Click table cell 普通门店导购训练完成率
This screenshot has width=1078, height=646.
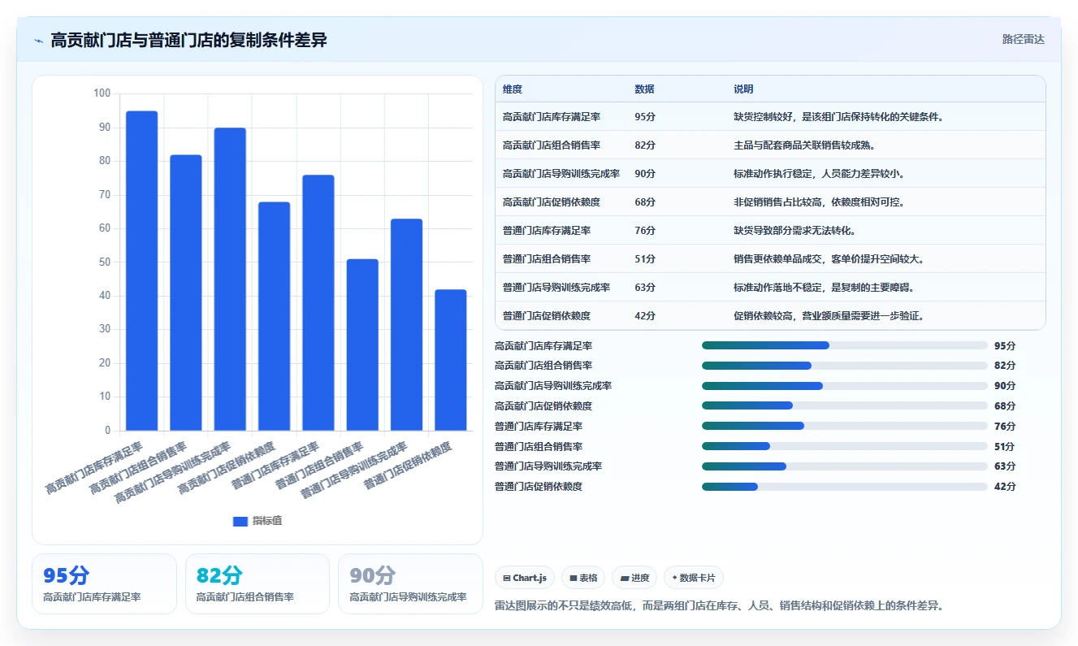[556, 288]
